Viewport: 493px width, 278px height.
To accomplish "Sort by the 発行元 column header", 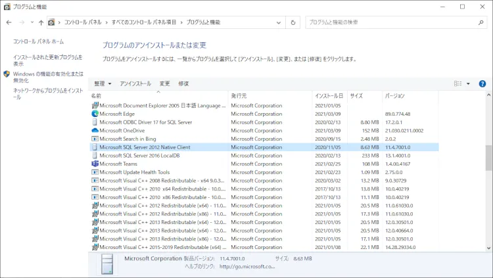I will (270, 95).
